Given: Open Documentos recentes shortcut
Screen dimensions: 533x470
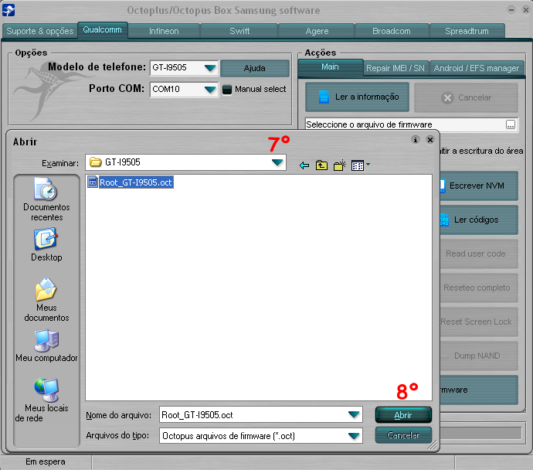Looking at the screenshot, I should 46,199.
